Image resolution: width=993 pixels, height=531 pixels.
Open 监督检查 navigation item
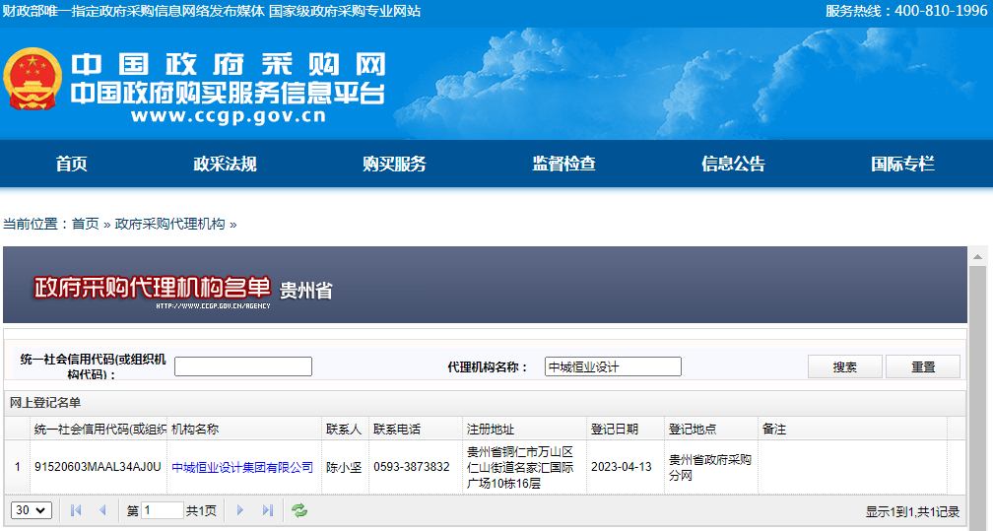[x=563, y=164]
